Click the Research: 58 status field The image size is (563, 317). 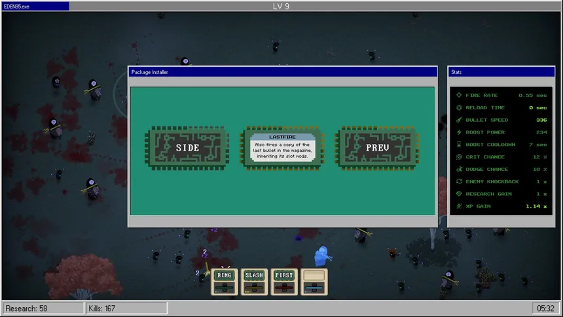[x=43, y=308]
